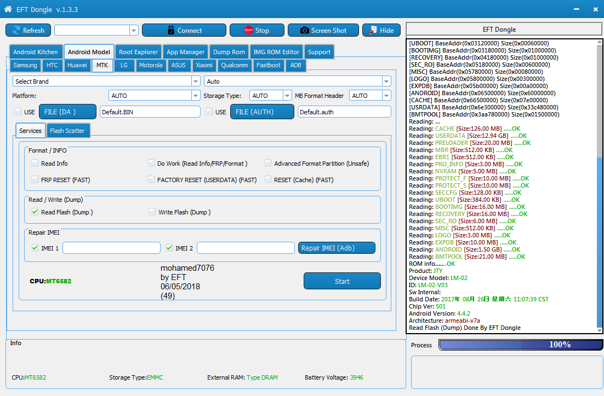
Task: Check RESET (Cache) (FAST) option
Action: [267, 179]
